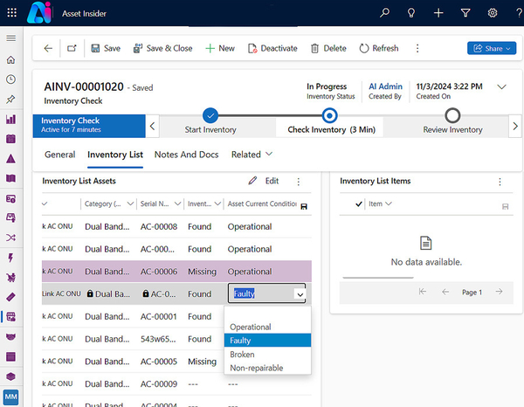Sort by the Category column header
The image size is (524, 407).
103,203
